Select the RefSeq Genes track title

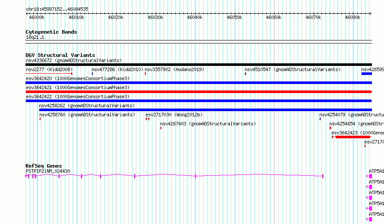[44, 166]
